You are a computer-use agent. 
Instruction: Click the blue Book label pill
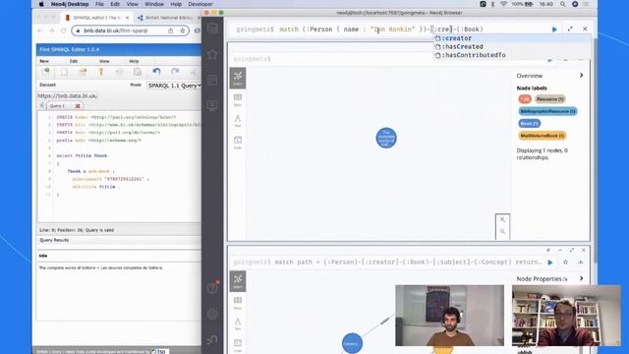tap(529, 124)
